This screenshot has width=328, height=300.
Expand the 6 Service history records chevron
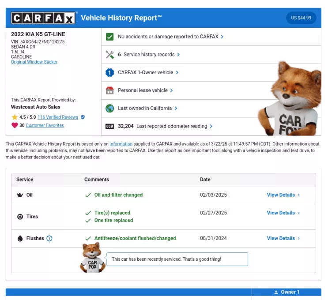(x=178, y=55)
